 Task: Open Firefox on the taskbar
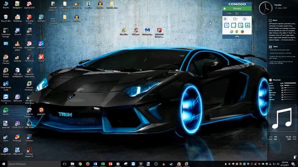[88, 164]
